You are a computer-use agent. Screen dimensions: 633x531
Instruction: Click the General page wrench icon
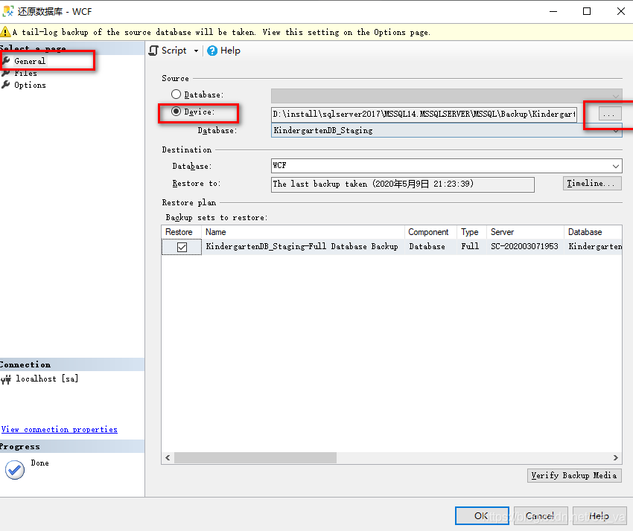(6, 61)
